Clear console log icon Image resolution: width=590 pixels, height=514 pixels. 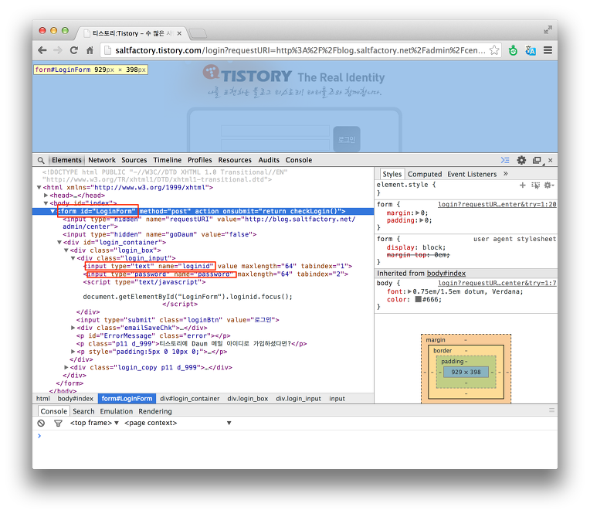click(41, 424)
